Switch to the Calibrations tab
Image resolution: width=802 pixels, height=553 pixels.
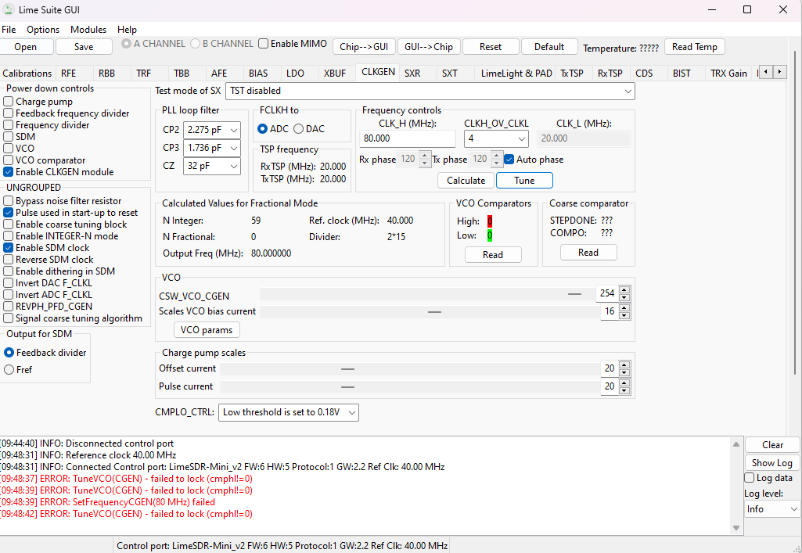(x=27, y=73)
